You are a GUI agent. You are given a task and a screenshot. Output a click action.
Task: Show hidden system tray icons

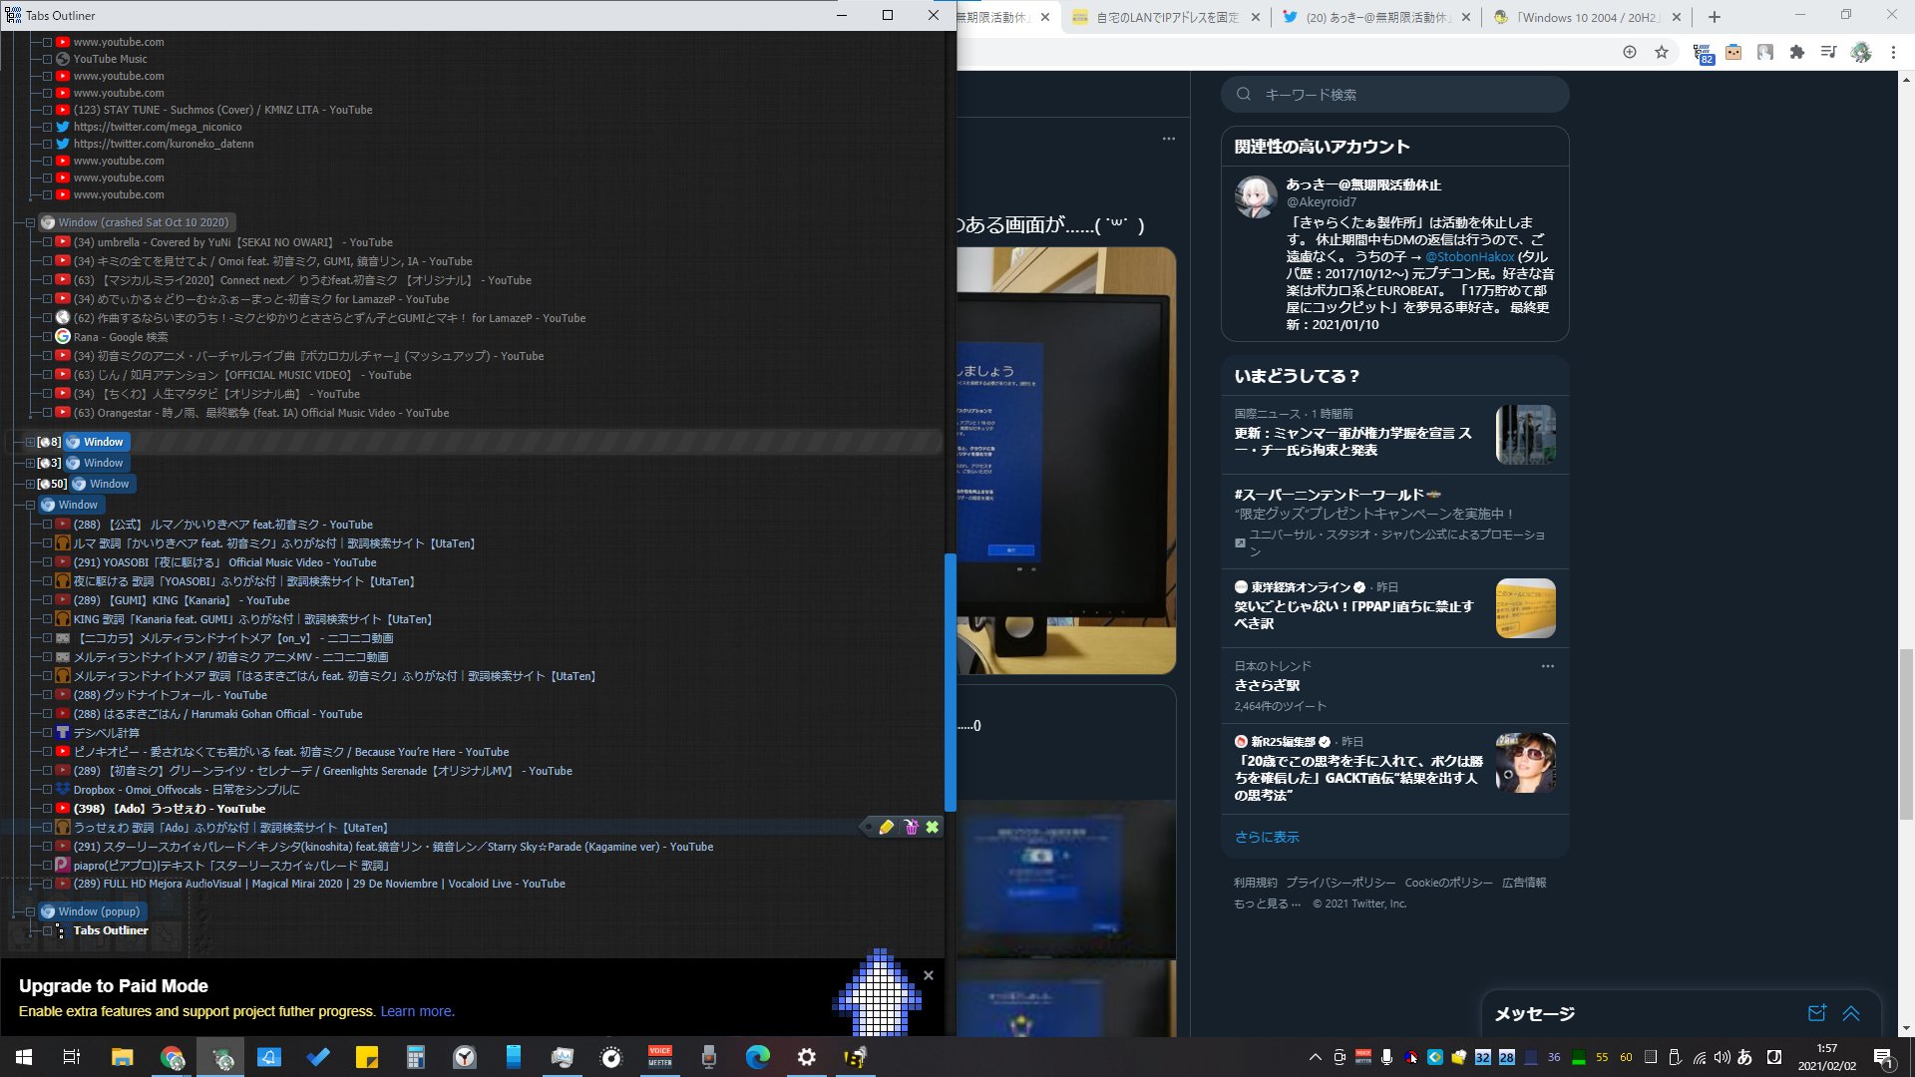1315,1057
